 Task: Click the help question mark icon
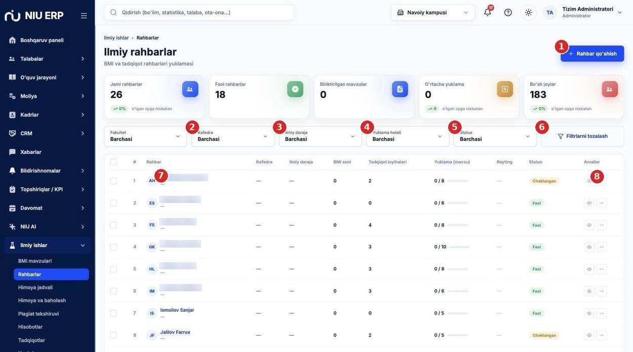[508, 12]
